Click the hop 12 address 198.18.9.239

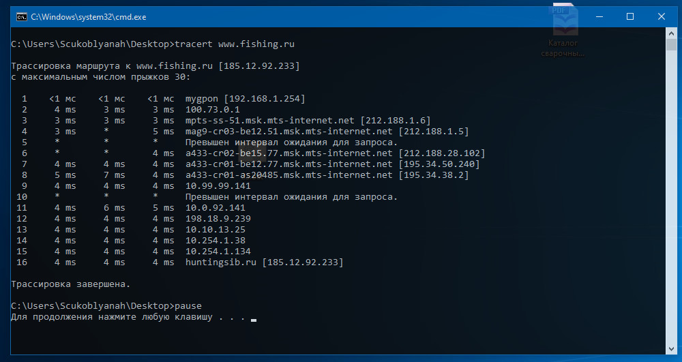click(218, 219)
